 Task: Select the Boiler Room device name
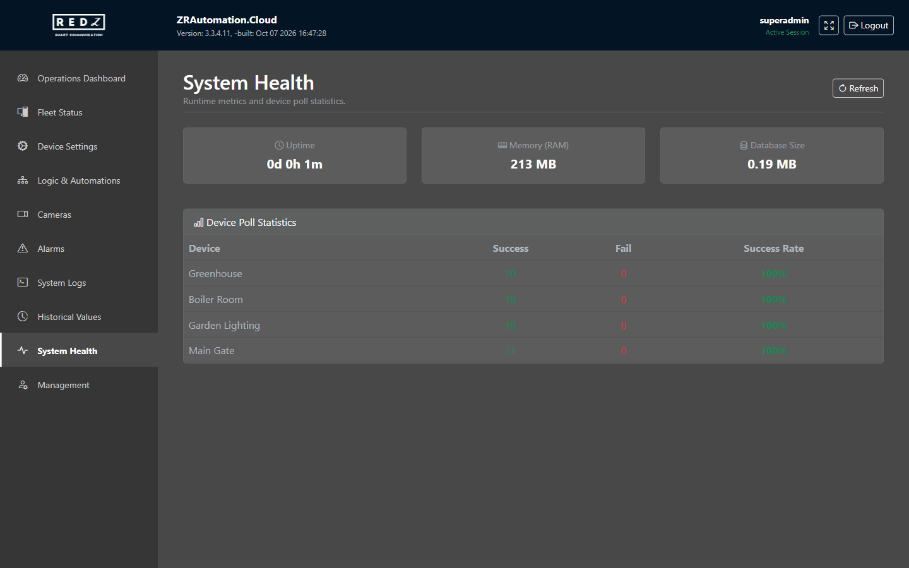(216, 299)
